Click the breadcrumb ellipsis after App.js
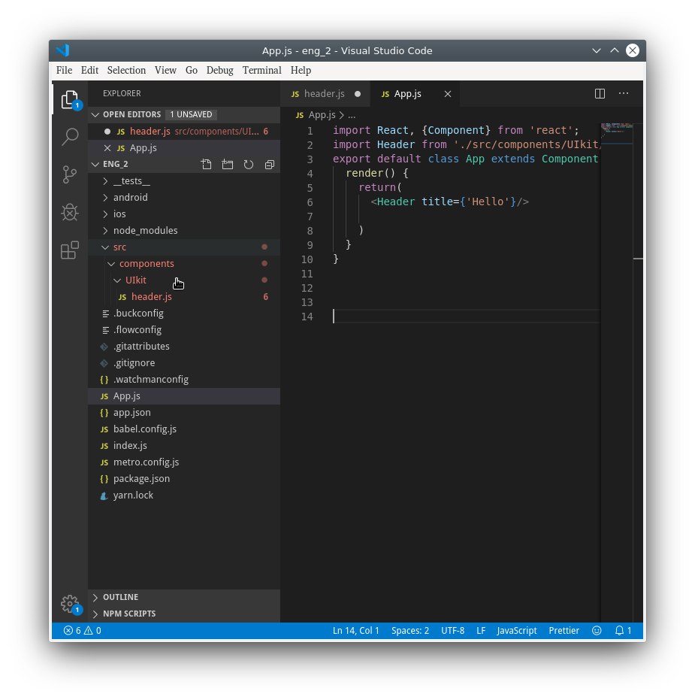The width and height of the screenshot is (695, 700). [352, 115]
